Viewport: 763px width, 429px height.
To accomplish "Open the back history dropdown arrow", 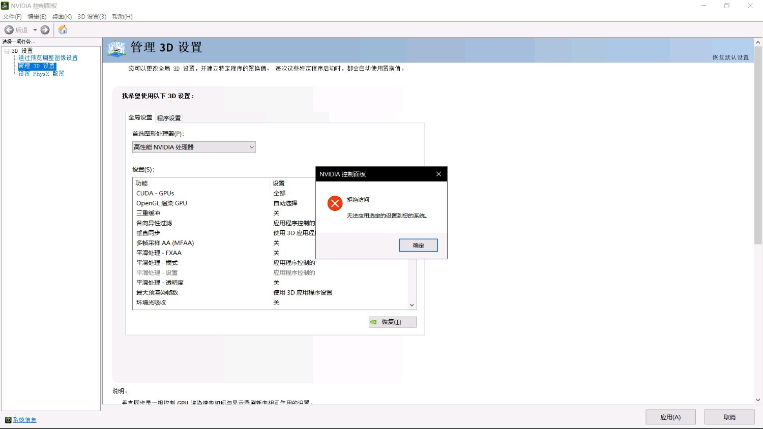I will (x=35, y=30).
